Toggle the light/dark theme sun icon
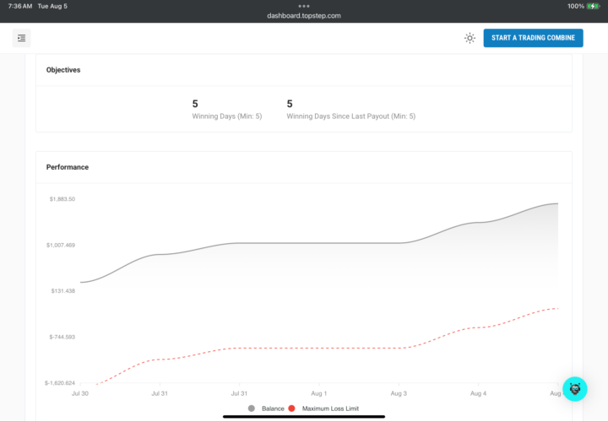The image size is (608, 422). coord(470,38)
